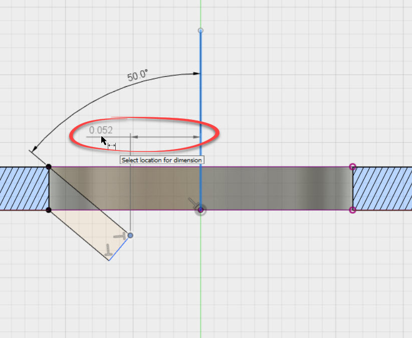This screenshot has width=412, height=338.
Task: Select the lower-left black corner point
Action: pyautogui.click(x=49, y=210)
